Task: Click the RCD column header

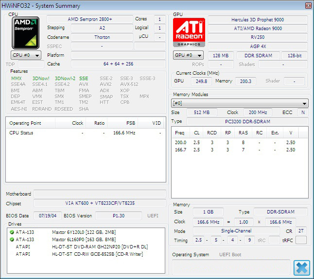Action: (x=212, y=132)
